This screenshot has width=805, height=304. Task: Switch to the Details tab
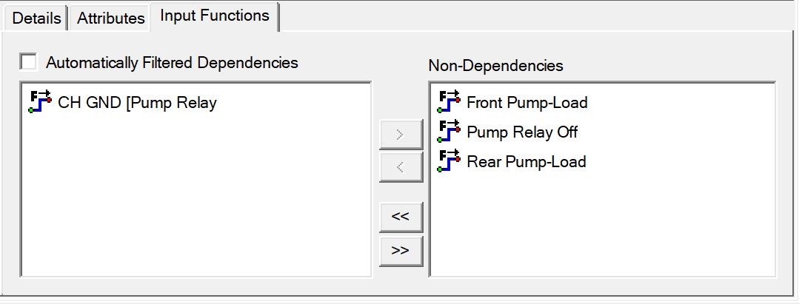tap(36, 18)
